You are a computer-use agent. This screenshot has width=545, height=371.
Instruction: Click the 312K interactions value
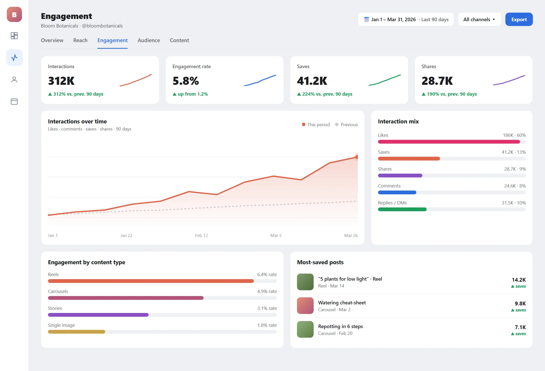tap(61, 81)
